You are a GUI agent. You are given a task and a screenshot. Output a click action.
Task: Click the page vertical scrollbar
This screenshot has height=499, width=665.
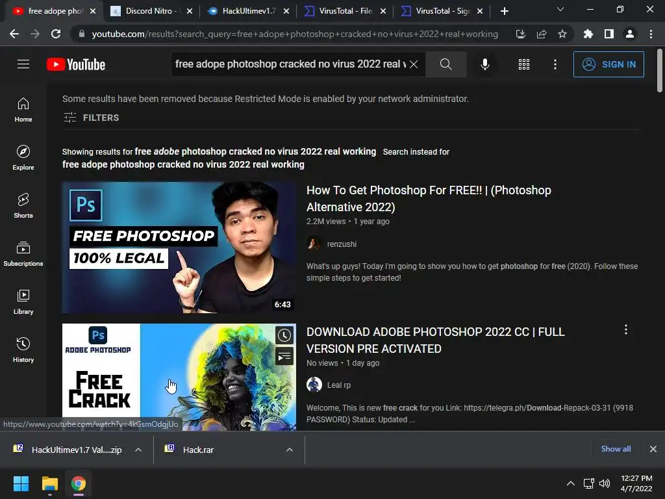(x=660, y=70)
